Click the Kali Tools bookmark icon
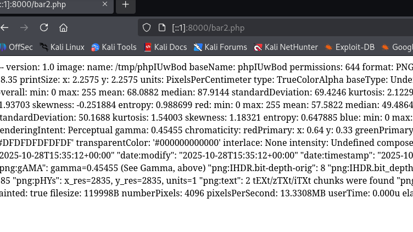The height and width of the screenshot is (232, 413). [95, 47]
